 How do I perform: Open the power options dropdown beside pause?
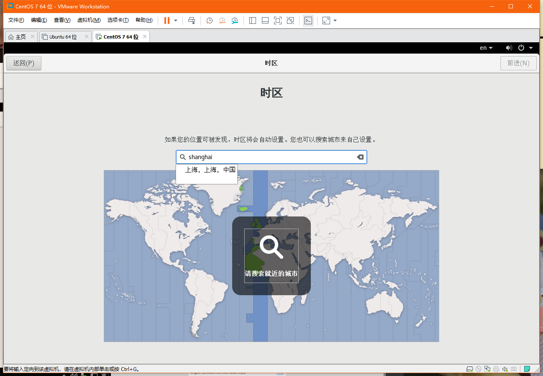pos(176,21)
